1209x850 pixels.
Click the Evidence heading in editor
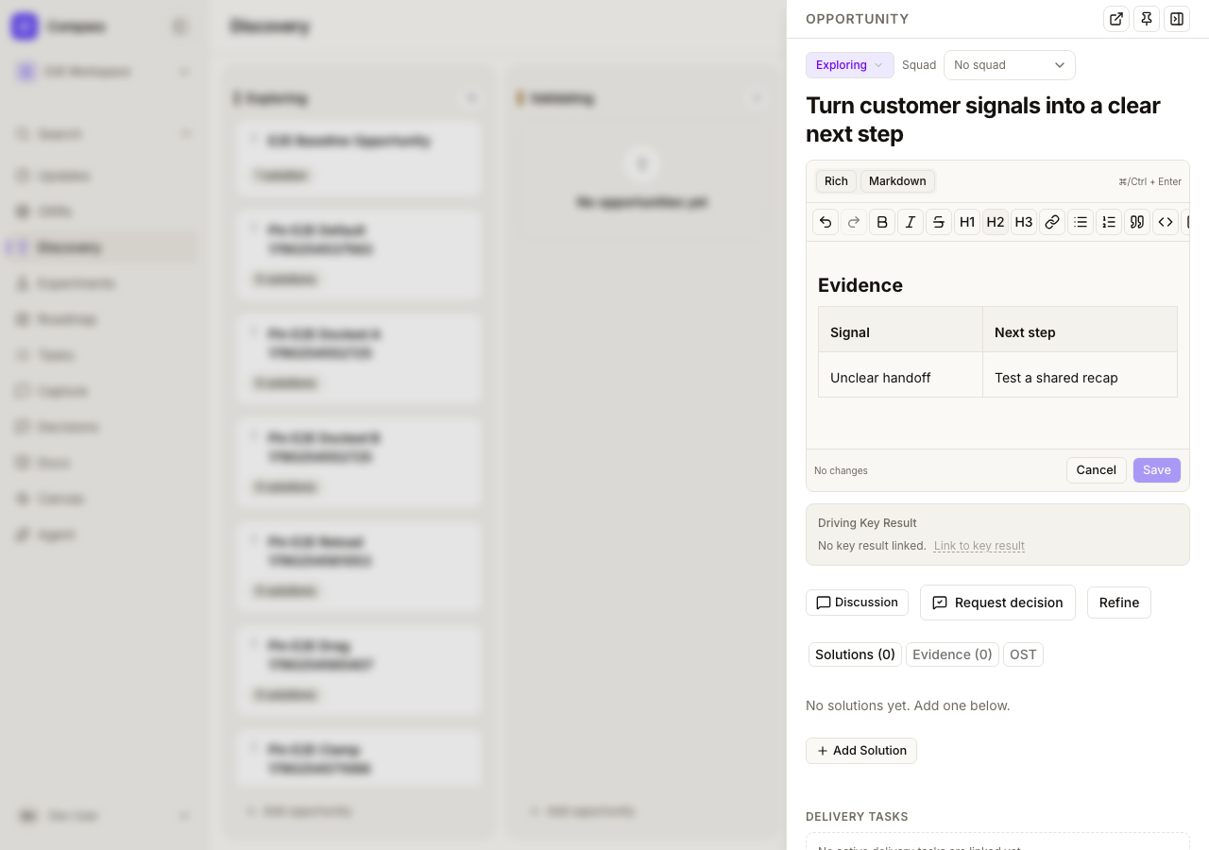tap(860, 285)
